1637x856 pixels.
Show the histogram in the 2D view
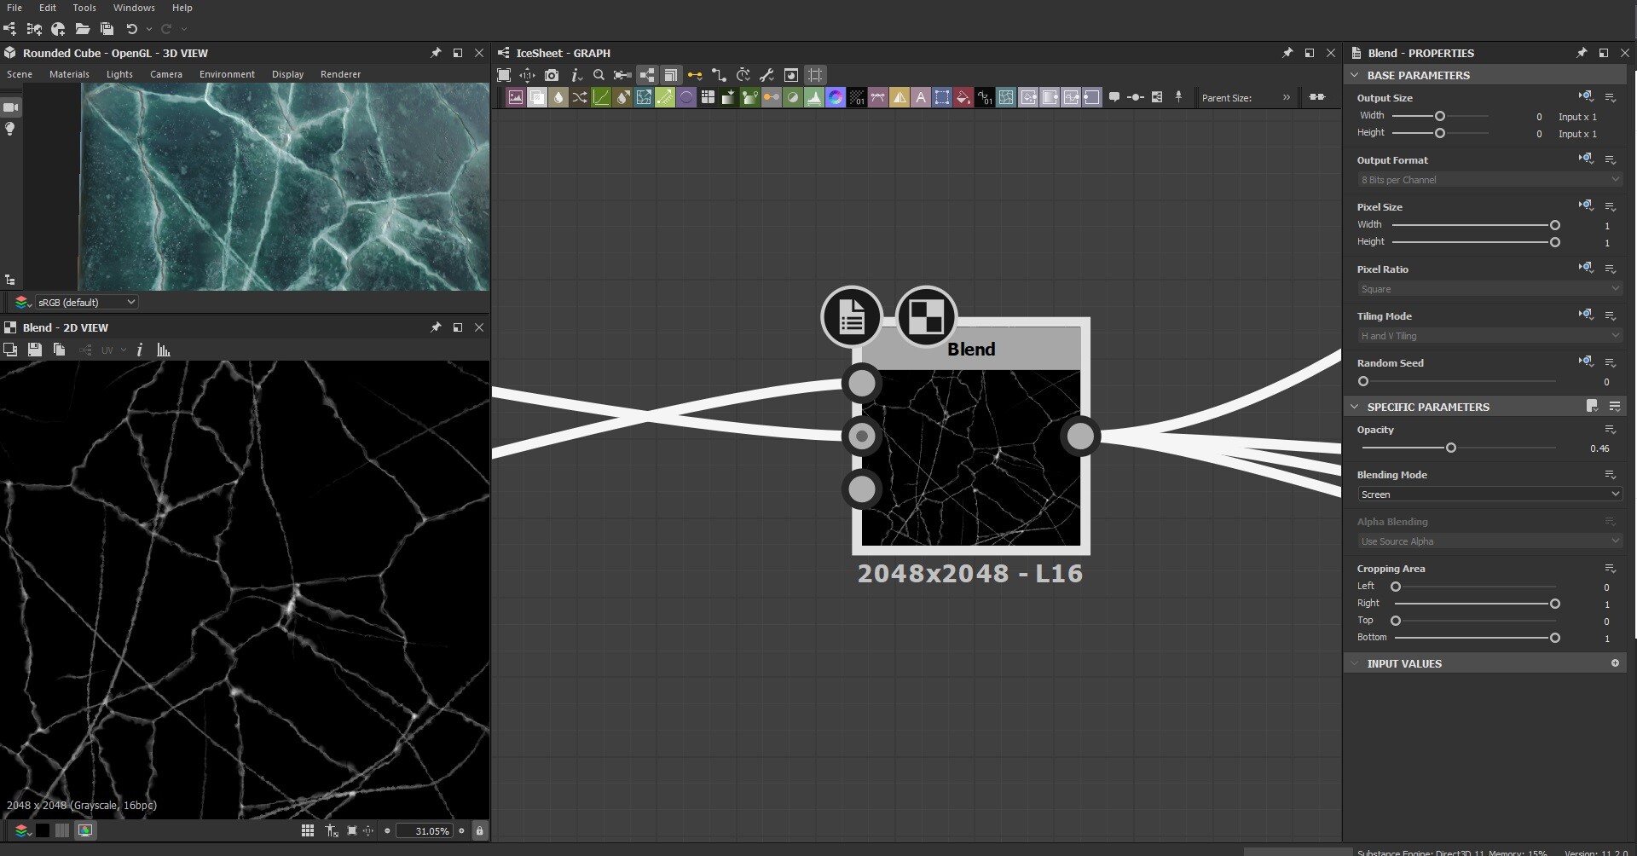(164, 350)
